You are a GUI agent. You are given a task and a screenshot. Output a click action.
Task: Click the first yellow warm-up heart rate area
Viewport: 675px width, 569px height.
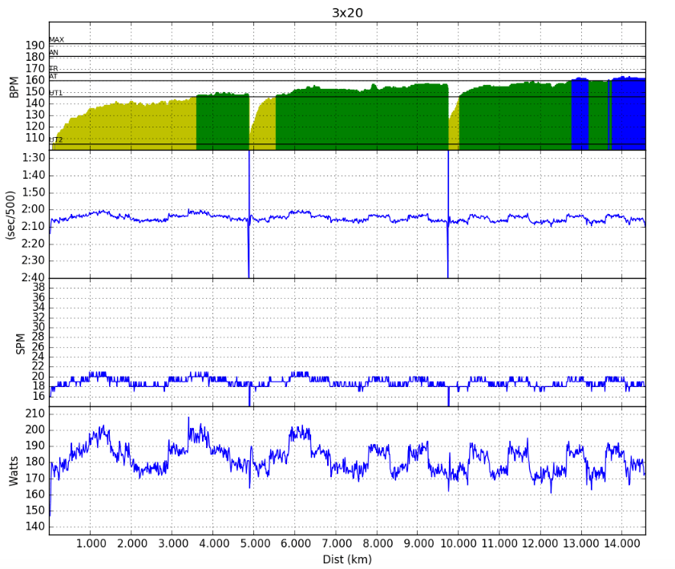[125, 125]
